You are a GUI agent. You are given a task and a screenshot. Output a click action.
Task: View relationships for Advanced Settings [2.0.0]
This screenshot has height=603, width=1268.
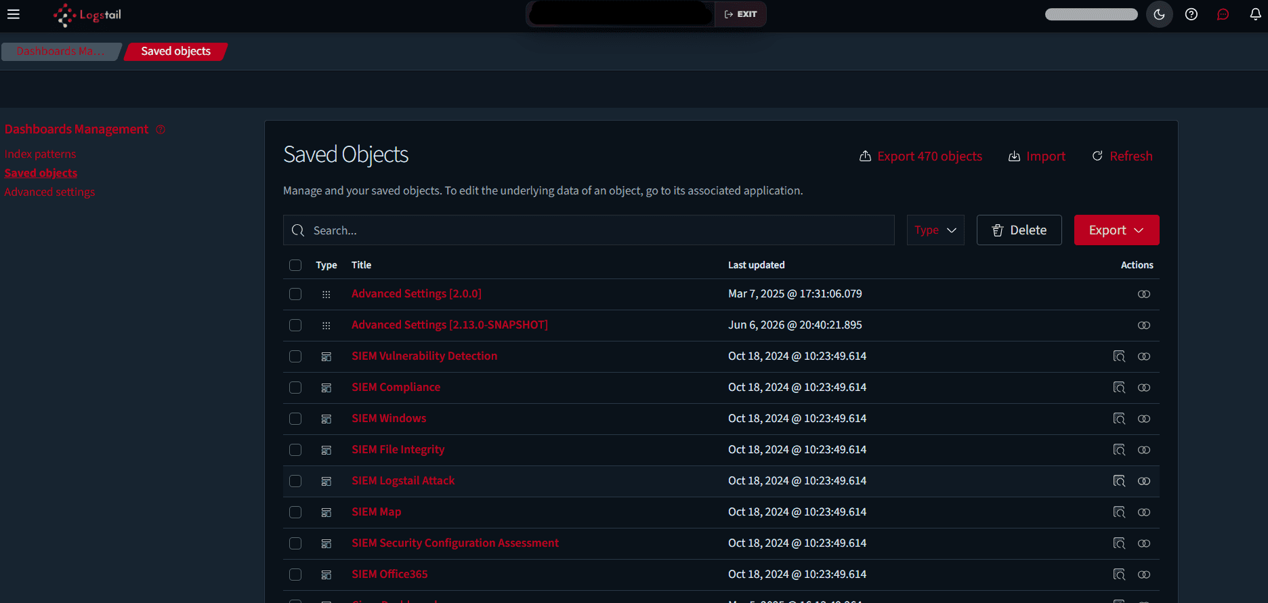1144,294
